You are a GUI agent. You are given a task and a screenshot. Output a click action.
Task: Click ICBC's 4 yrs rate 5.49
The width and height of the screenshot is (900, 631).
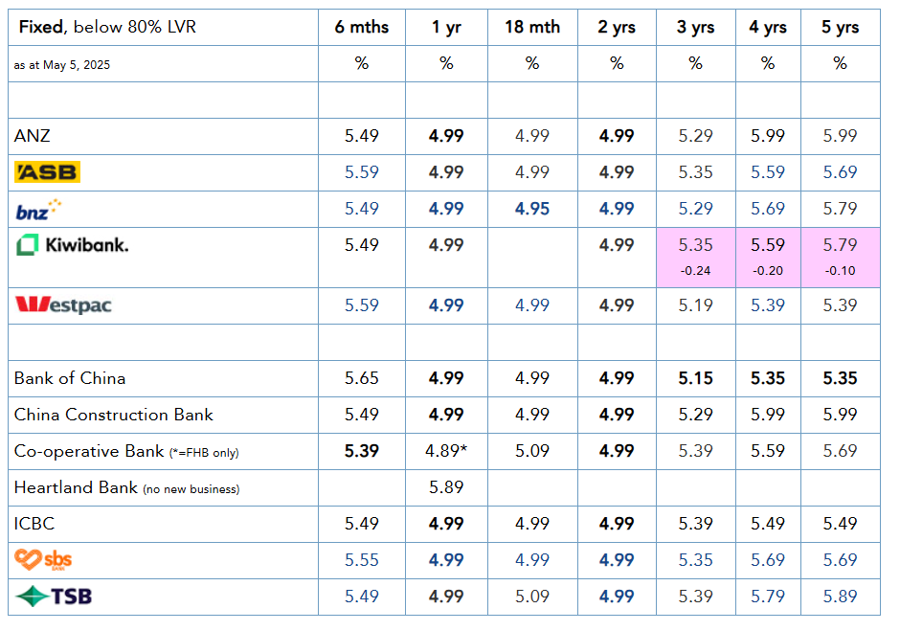(768, 524)
